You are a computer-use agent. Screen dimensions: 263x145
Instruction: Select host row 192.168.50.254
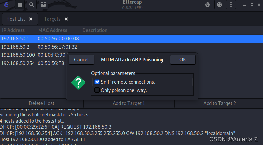point(33,63)
